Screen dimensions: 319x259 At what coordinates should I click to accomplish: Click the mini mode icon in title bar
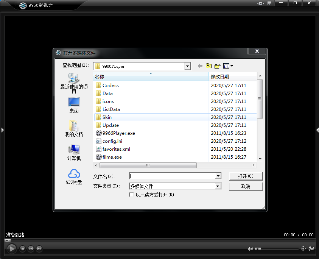(261, 3)
